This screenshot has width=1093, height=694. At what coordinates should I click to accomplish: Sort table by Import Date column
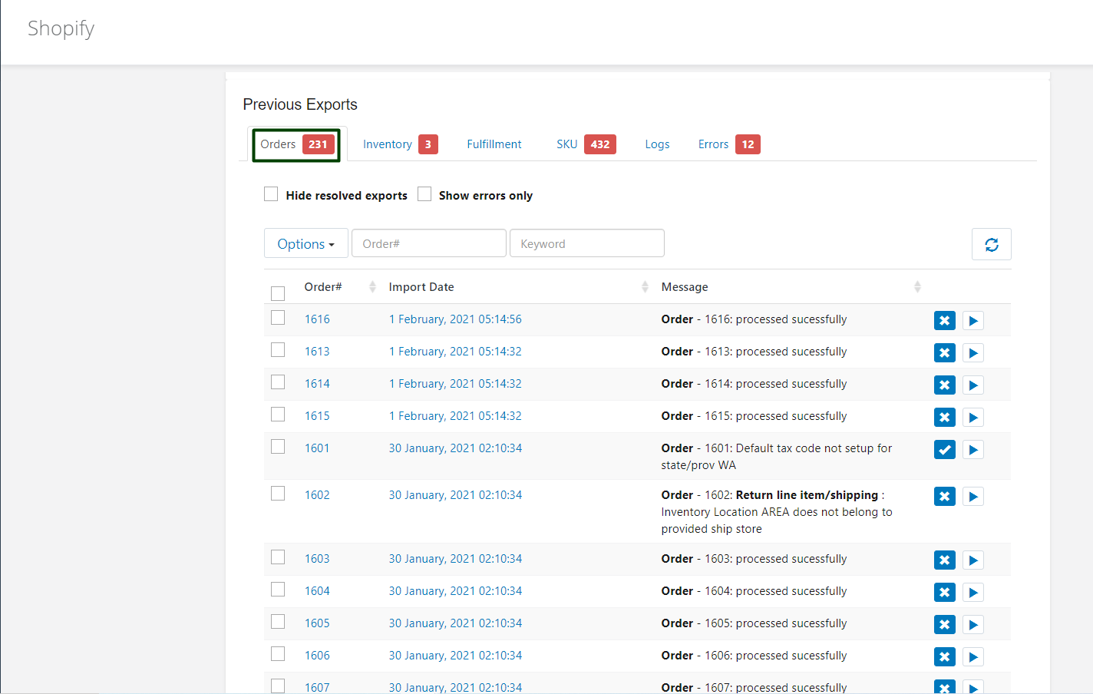[x=645, y=287]
